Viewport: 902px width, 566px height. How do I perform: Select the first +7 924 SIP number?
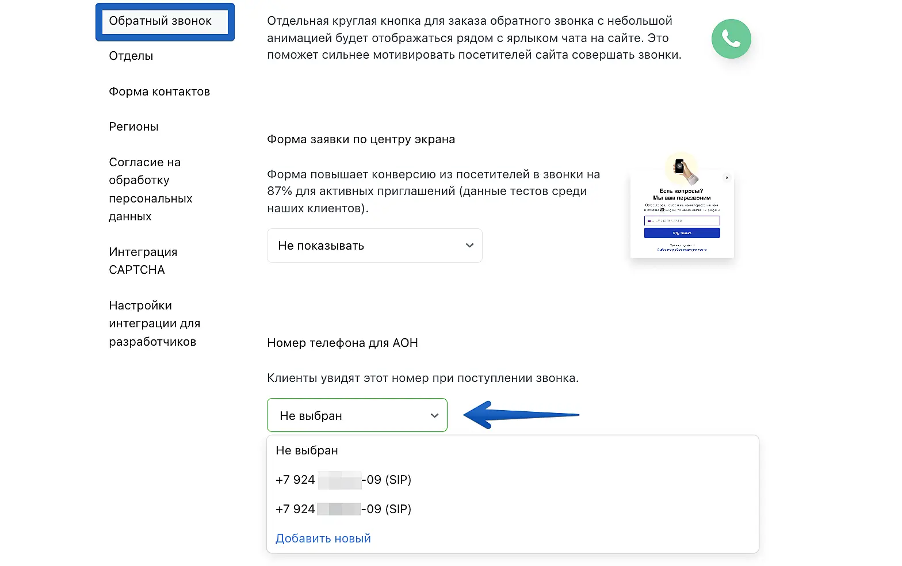343,480
